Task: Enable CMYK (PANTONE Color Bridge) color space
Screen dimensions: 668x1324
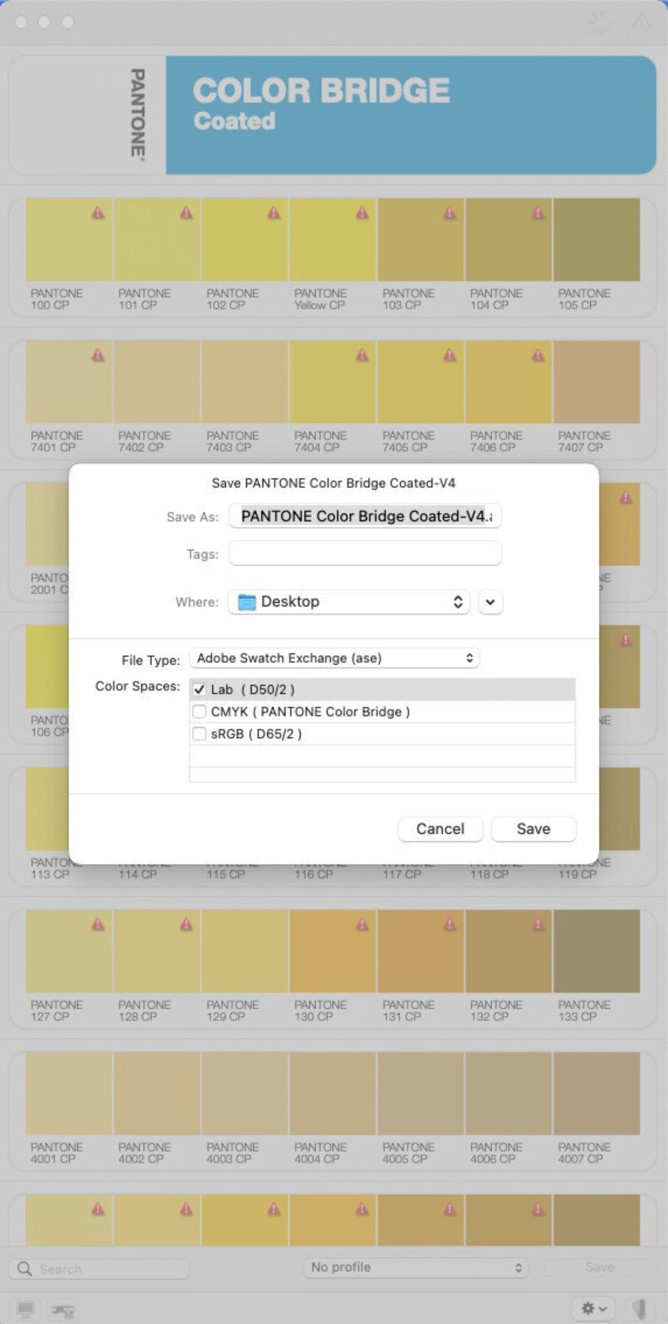Action: tap(200, 711)
